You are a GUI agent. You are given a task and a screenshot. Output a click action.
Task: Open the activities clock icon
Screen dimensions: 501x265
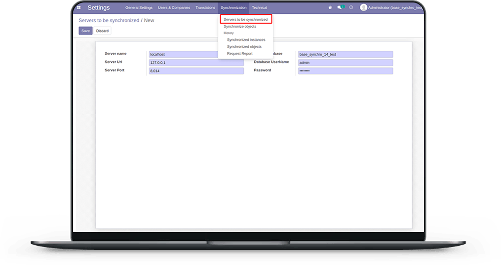[351, 7]
